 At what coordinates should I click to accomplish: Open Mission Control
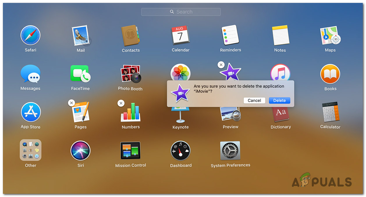(x=131, y=151)
